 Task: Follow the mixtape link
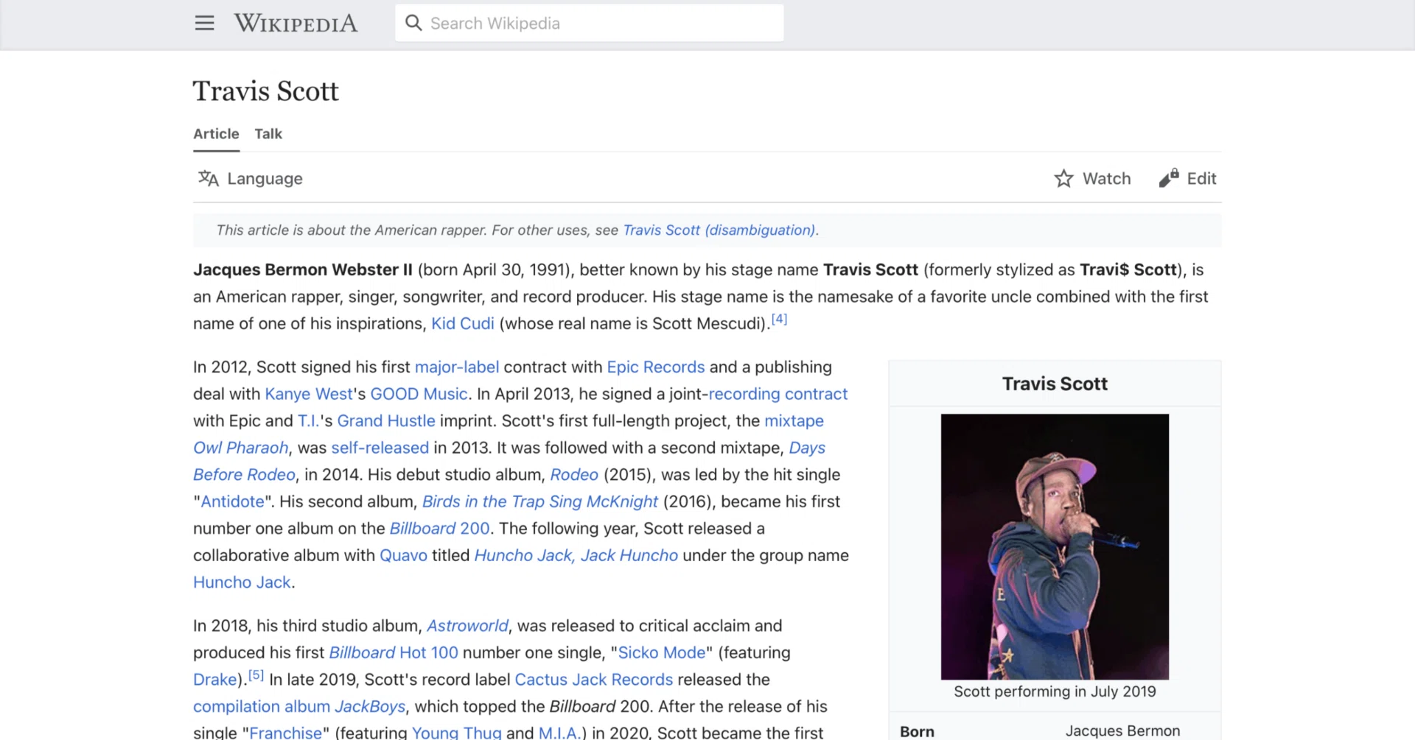point(794,420)
